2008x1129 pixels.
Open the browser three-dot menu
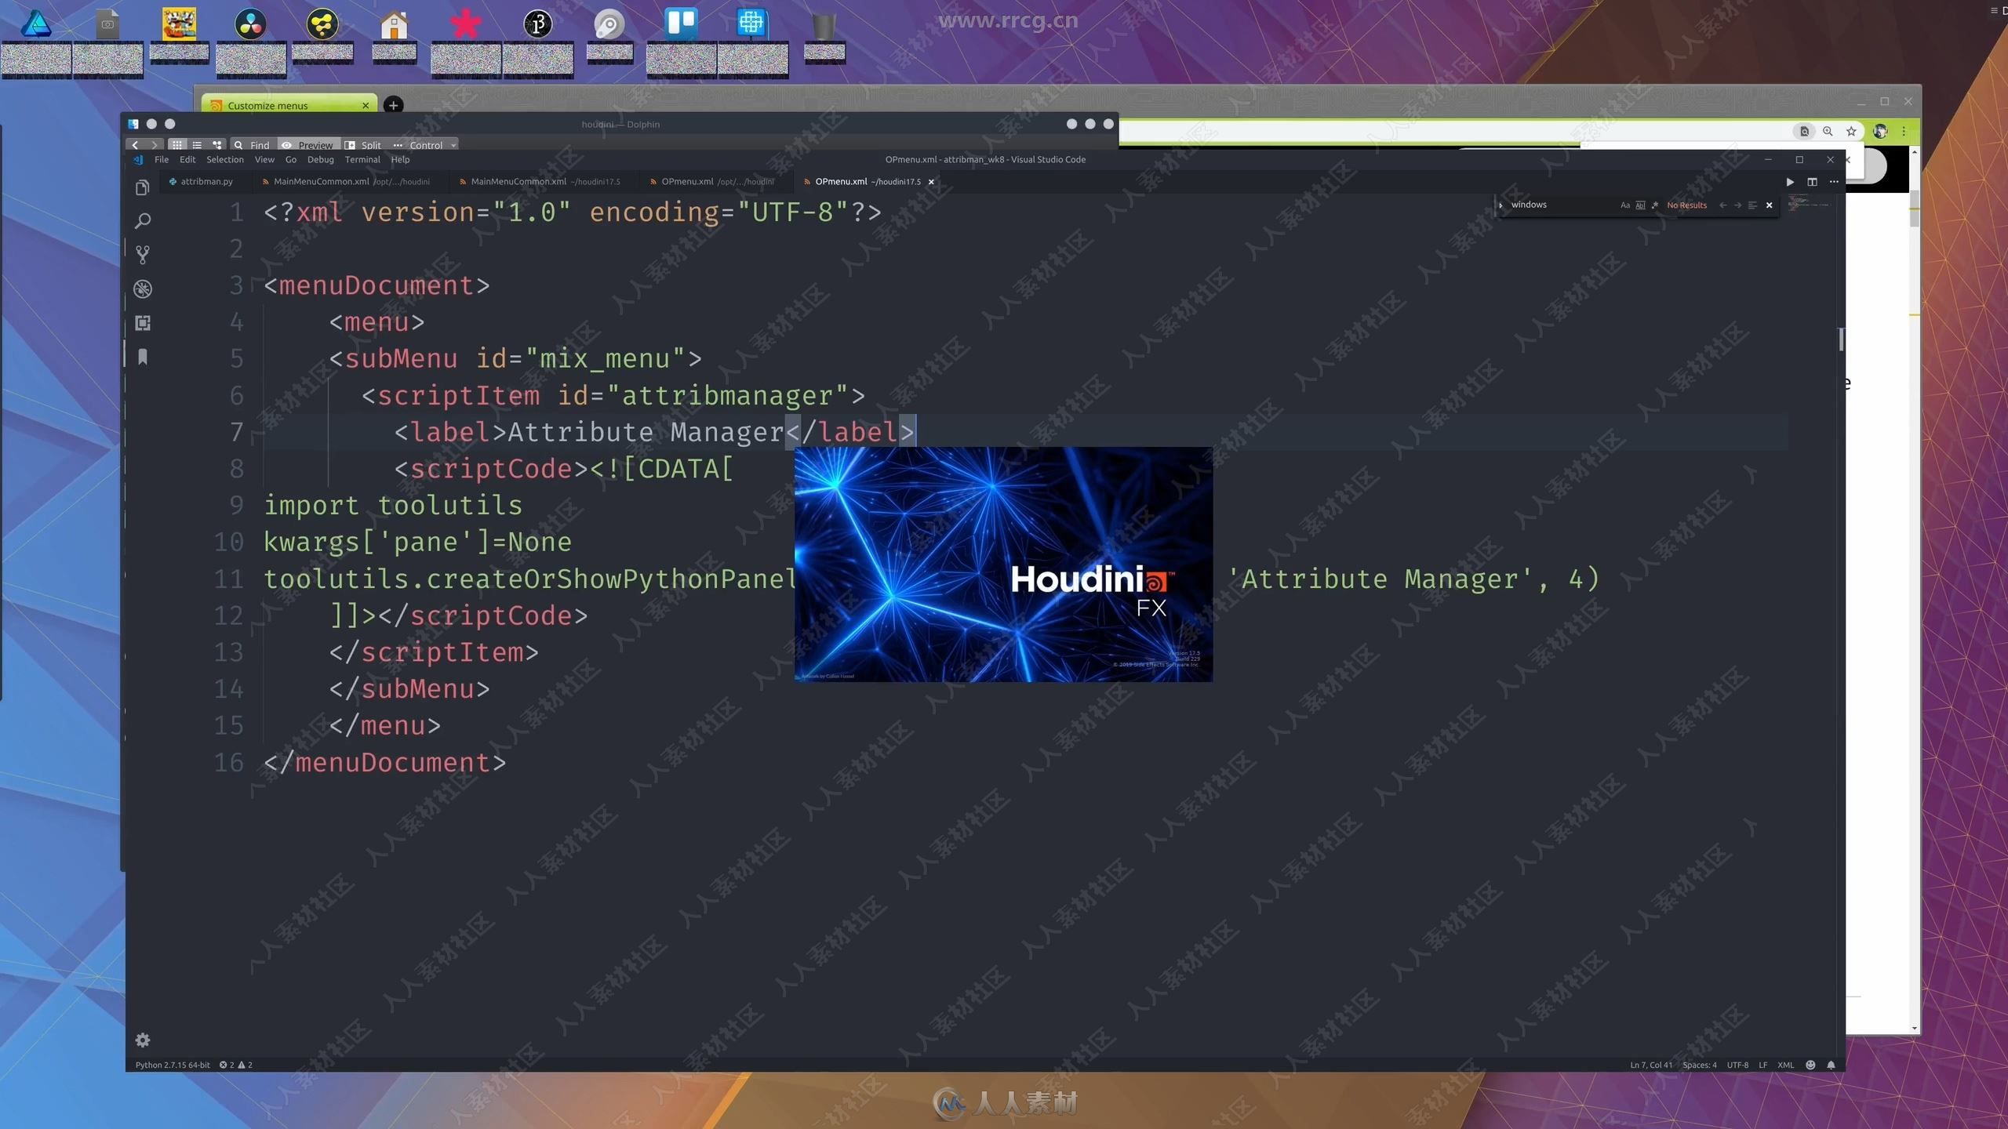(x=1904, y=131)
